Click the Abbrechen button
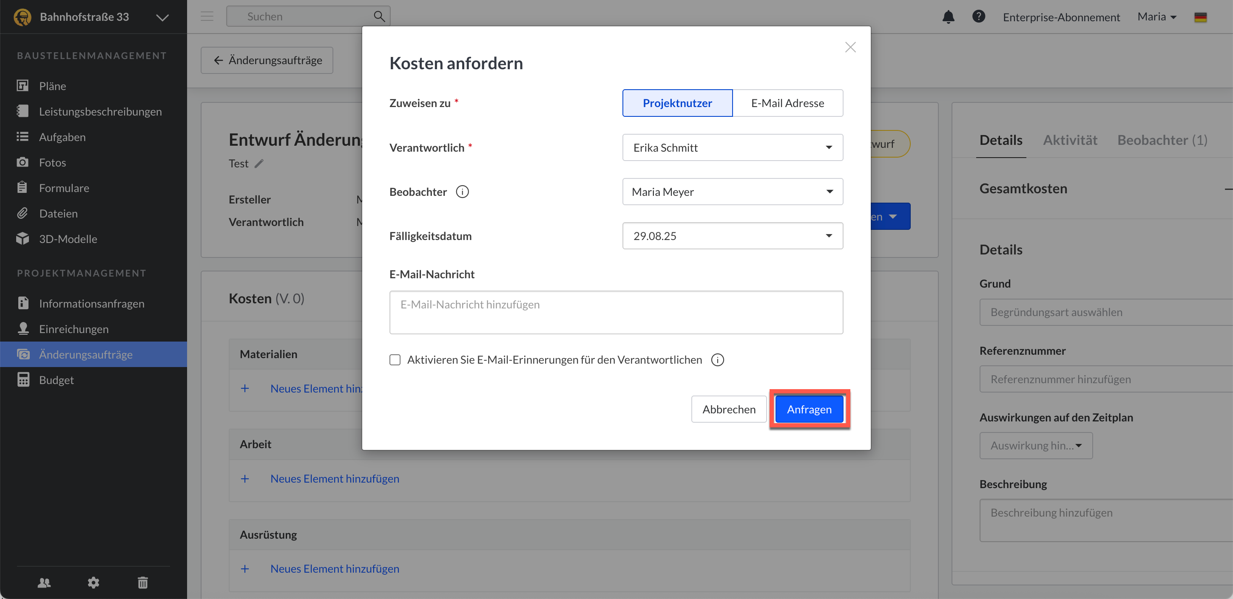The height and width of the screenshot is (599, 1233). pyautogui.click(x=728, y=409)
